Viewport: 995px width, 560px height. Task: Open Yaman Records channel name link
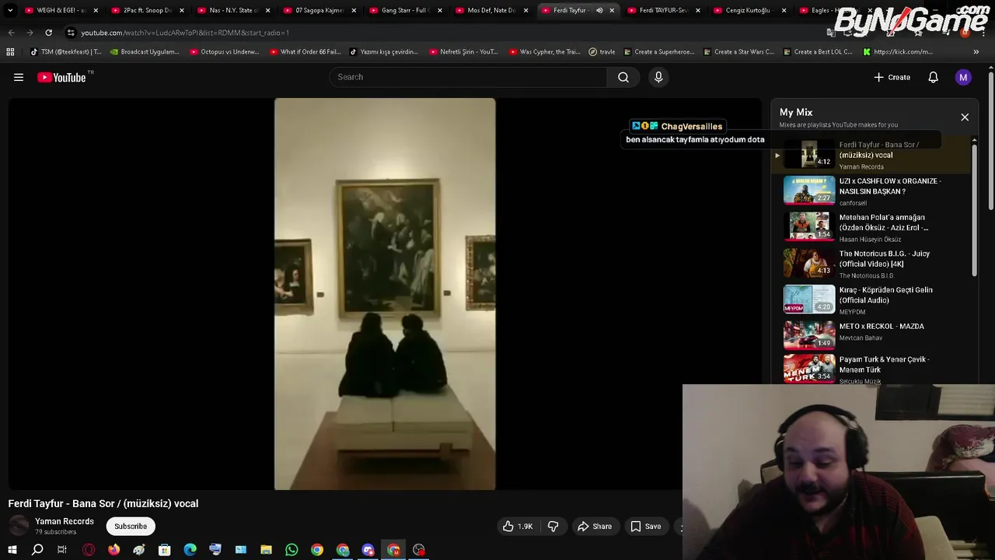coord(65,522)
